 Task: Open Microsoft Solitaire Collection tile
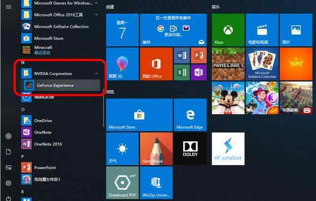[262, 64]
